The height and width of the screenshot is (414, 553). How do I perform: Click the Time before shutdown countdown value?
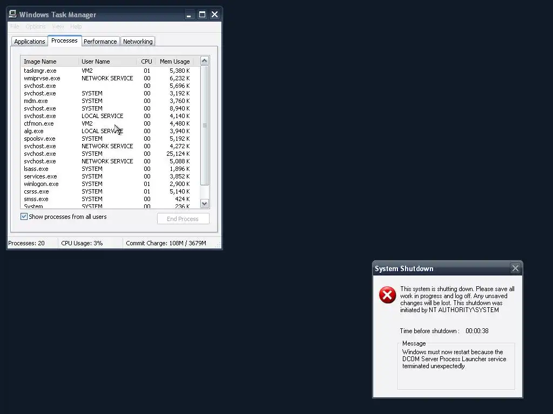pos(477,331)
